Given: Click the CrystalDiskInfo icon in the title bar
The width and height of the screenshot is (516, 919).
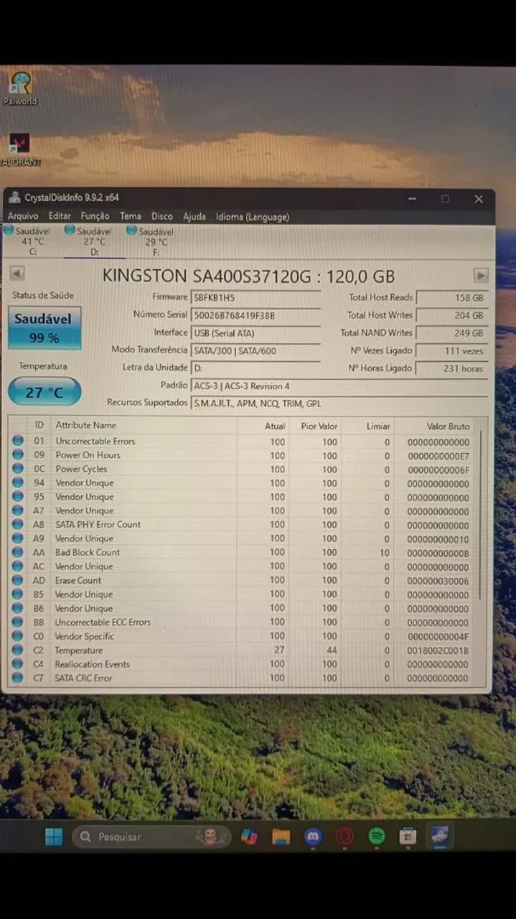Looking at the screenshot, I should coord(15,198).
